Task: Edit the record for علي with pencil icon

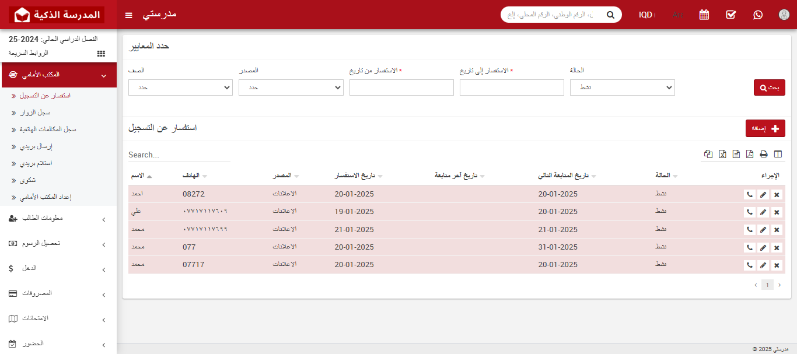Action: 763,212
